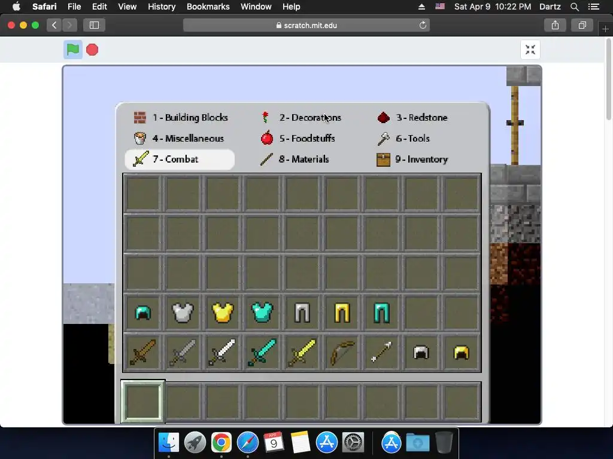Screen dimensions: 613x459
Task: Select the 7 - Combat tab
Action: [180, 159]
